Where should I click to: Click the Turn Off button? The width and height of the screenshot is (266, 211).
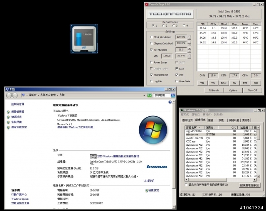coord(253,91)
